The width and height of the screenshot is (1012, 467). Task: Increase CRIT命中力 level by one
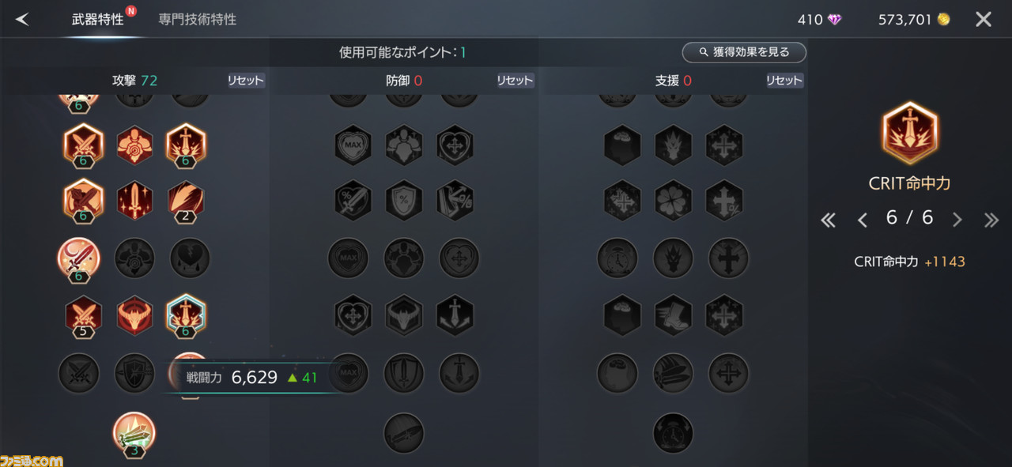(x=957, y=220)
